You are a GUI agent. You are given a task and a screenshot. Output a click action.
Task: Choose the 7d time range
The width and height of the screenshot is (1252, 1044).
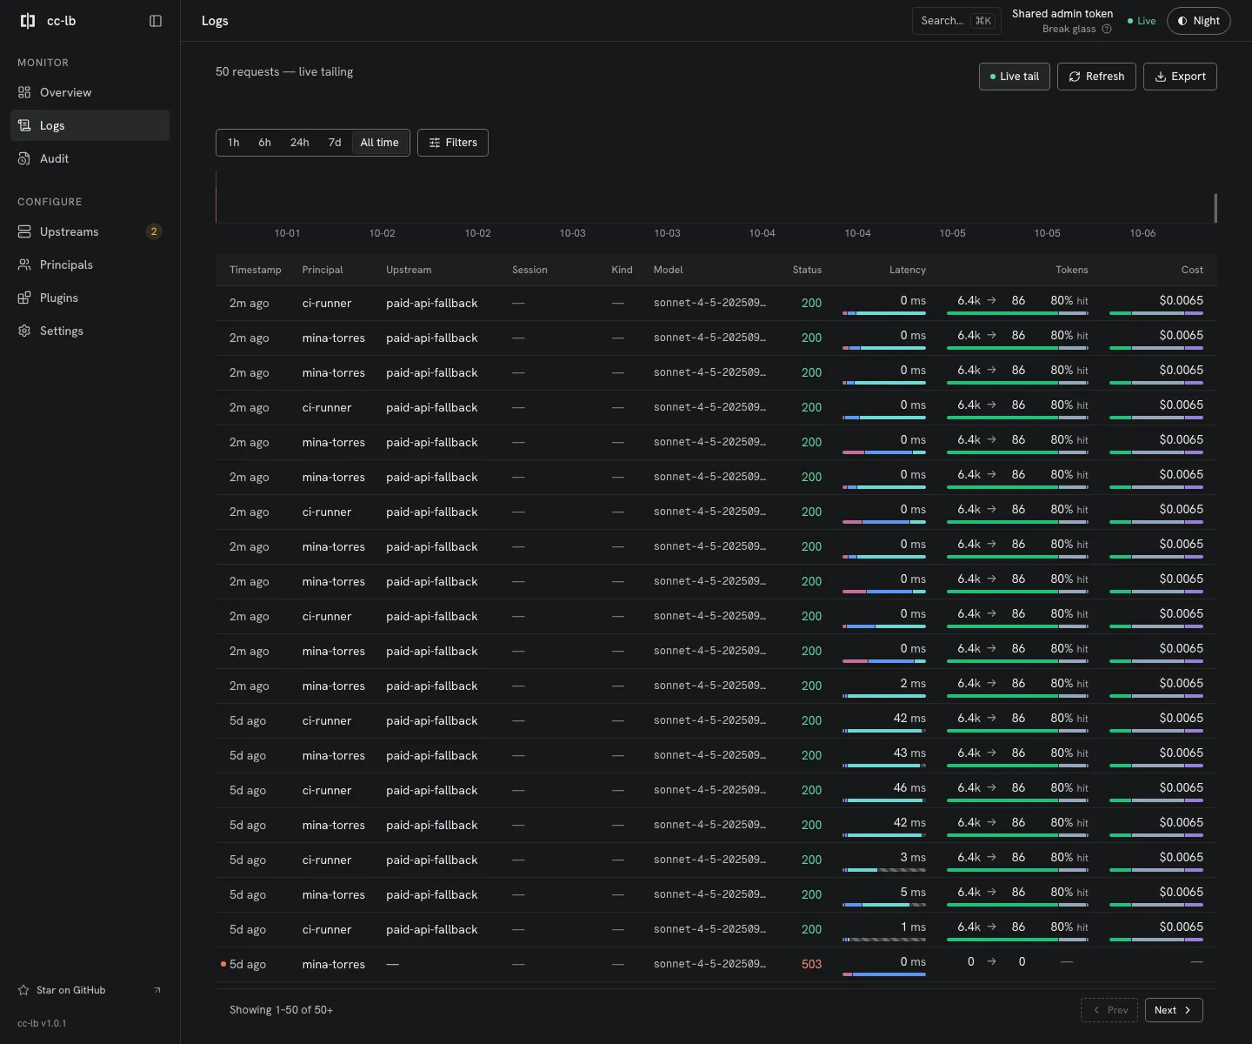point(335,143)
